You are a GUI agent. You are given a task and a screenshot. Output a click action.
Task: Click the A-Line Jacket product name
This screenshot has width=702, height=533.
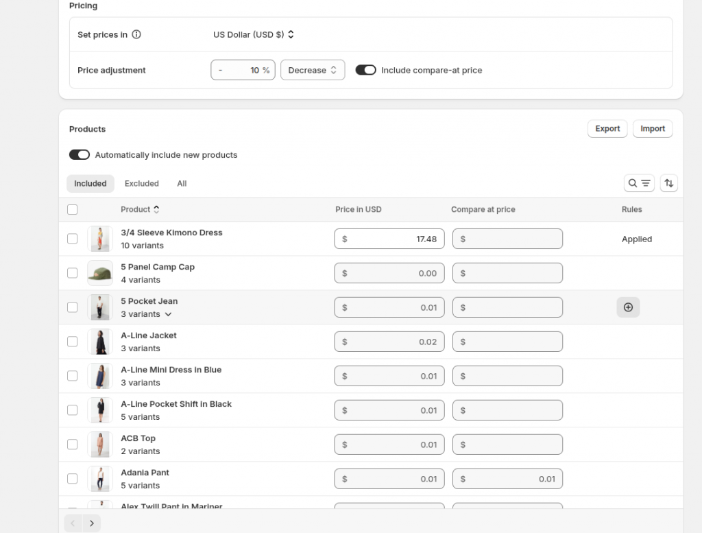pos(149,335)
